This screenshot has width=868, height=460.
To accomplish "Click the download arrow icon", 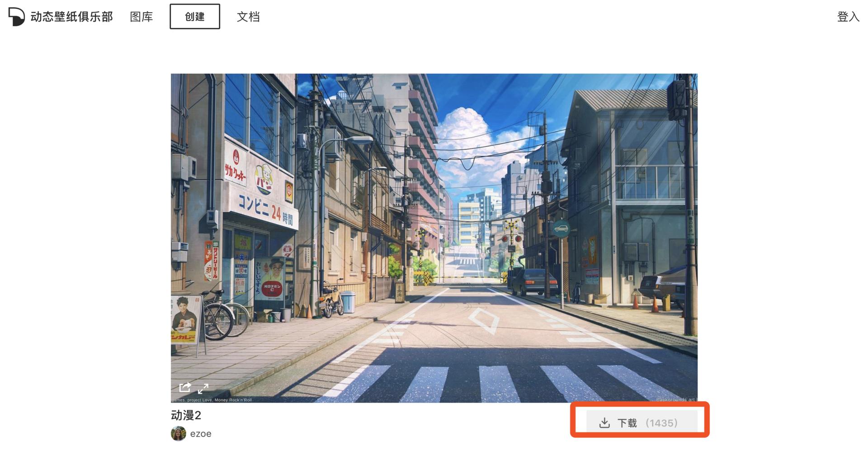I will click(604, 423).
